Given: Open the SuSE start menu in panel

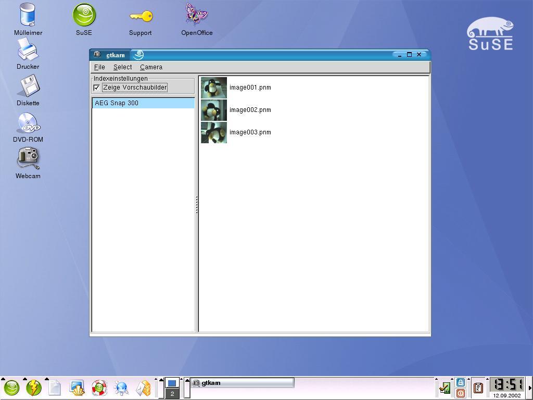Looking at the screenshot, I should pyautogui.click(x=12, y=387).
